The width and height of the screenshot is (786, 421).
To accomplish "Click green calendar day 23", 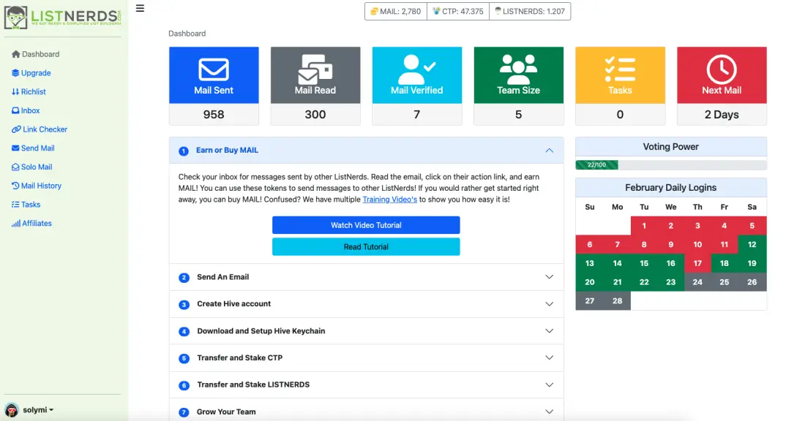I will pyautogui.click(x=670, y=282).
